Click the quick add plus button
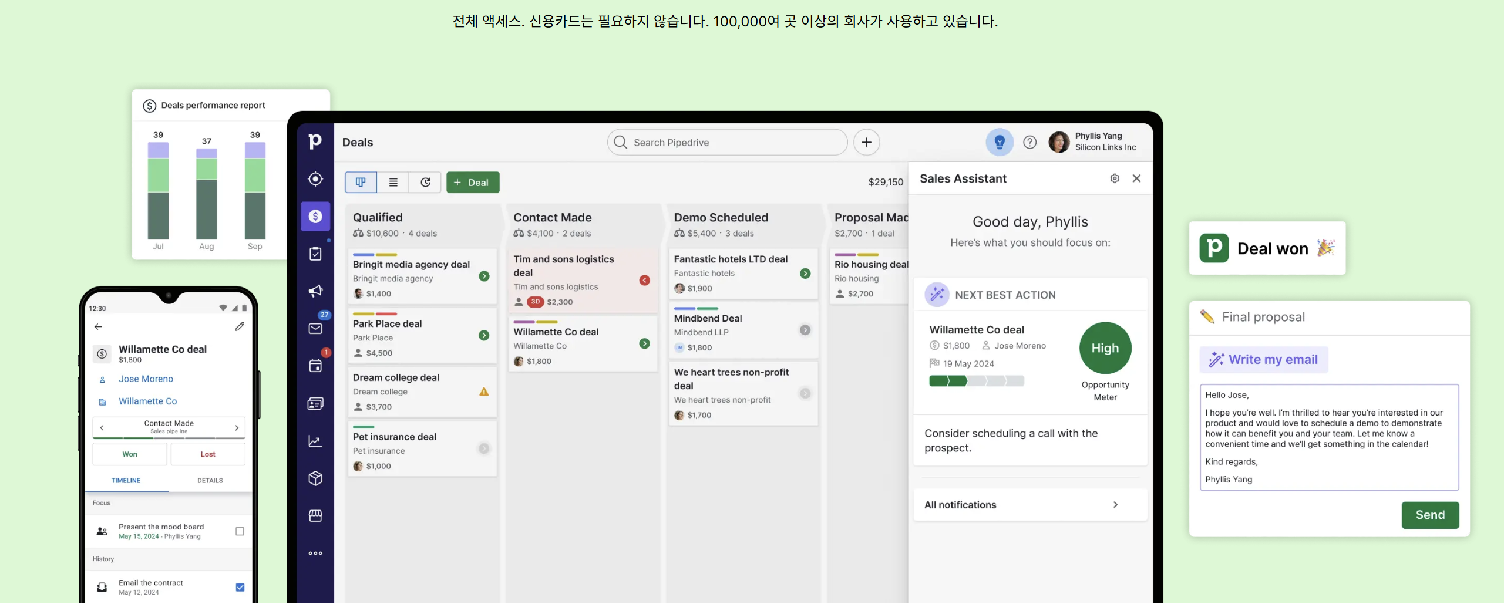Screen dimensions: 1504x604 point(866,142)
